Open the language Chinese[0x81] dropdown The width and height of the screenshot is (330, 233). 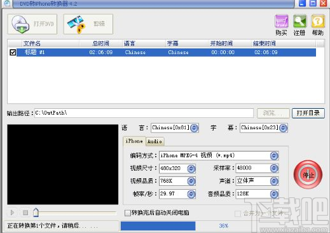(194, 128)
